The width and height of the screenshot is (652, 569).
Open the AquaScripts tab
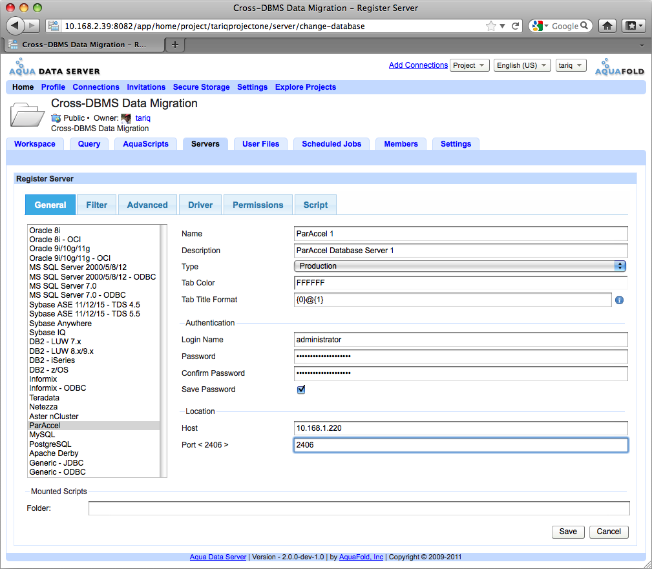pos(145,144)
